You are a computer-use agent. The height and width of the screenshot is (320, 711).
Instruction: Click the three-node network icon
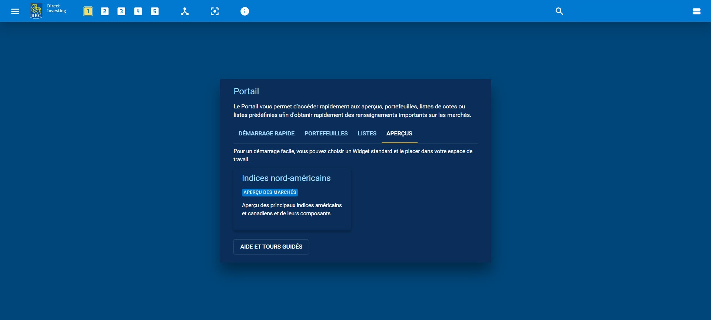(x=185, y=11)
